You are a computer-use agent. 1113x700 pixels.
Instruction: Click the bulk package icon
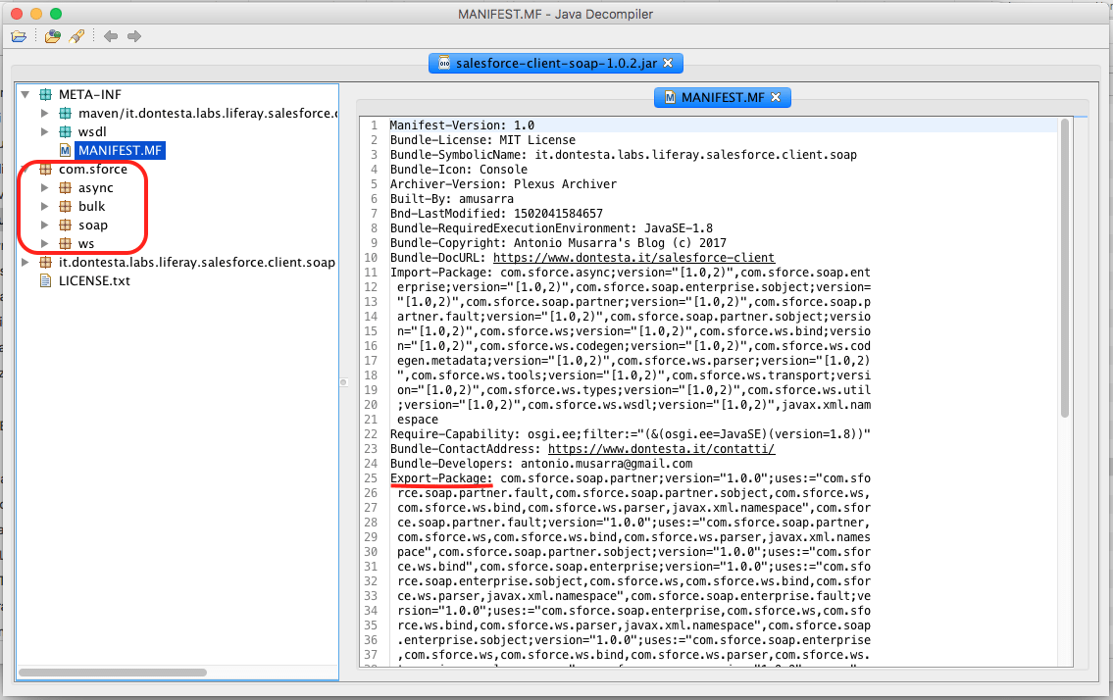point(66,206)
